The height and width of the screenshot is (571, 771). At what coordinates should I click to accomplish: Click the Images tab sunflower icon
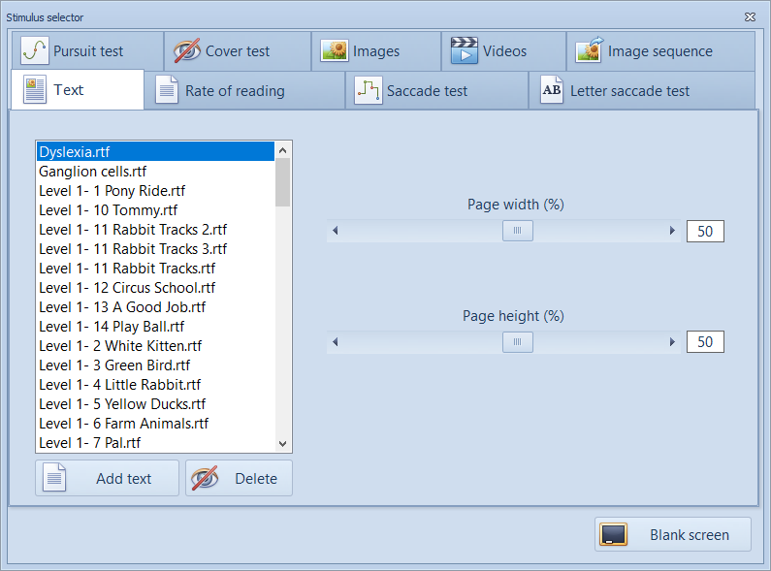pos(335,51)
